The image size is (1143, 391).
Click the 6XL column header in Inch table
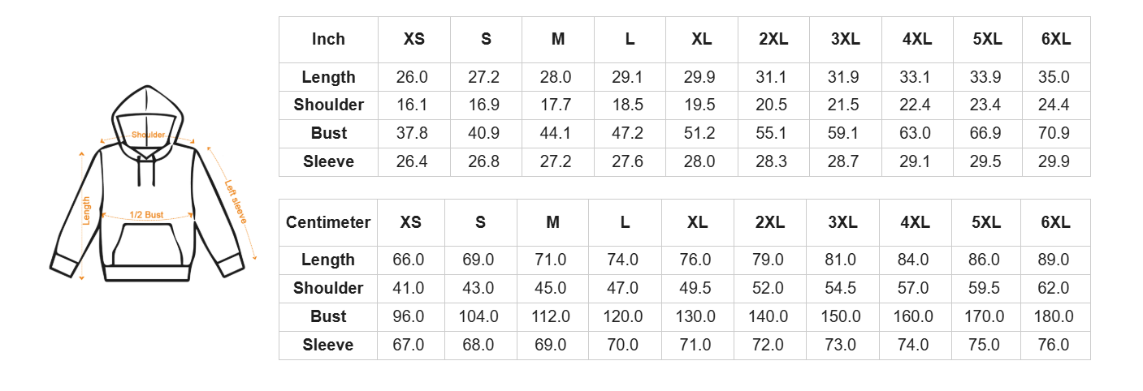(1054, 39)
